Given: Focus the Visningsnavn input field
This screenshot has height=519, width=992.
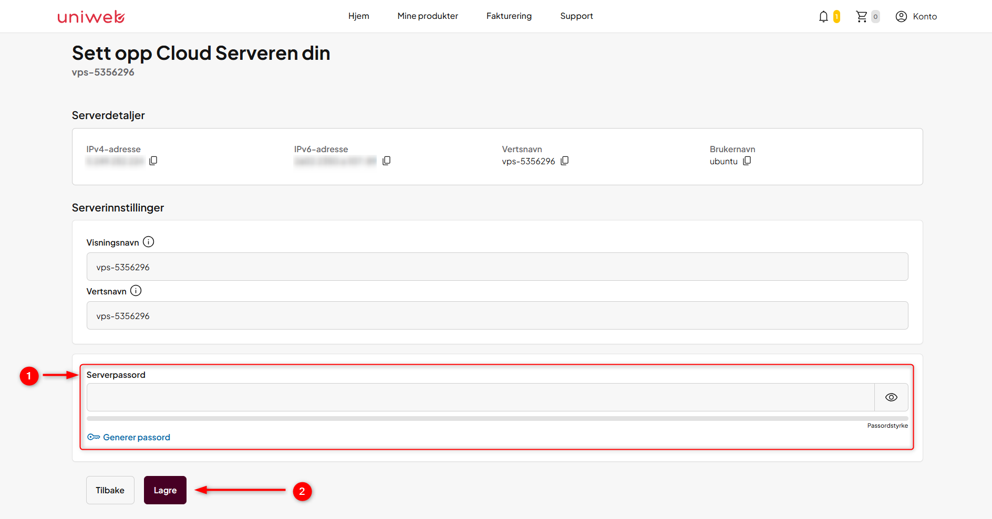Looking at the screenshot, I should pos(497,267).
